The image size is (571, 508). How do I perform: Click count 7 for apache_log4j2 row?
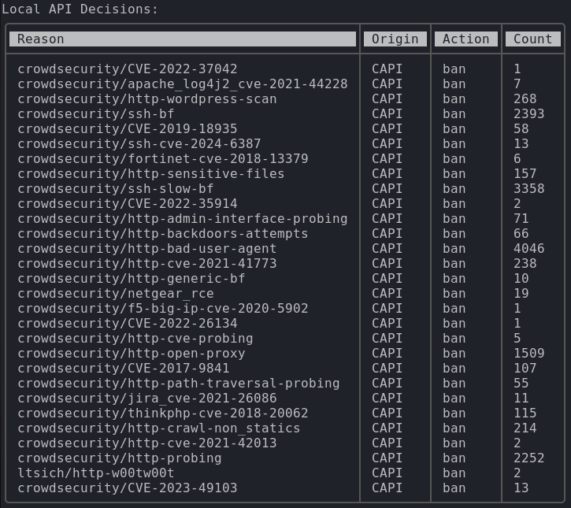[x=517, y=84]
